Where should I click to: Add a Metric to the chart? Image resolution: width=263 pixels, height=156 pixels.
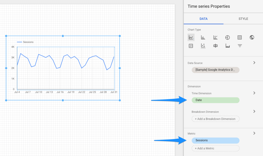pos(215,148)
